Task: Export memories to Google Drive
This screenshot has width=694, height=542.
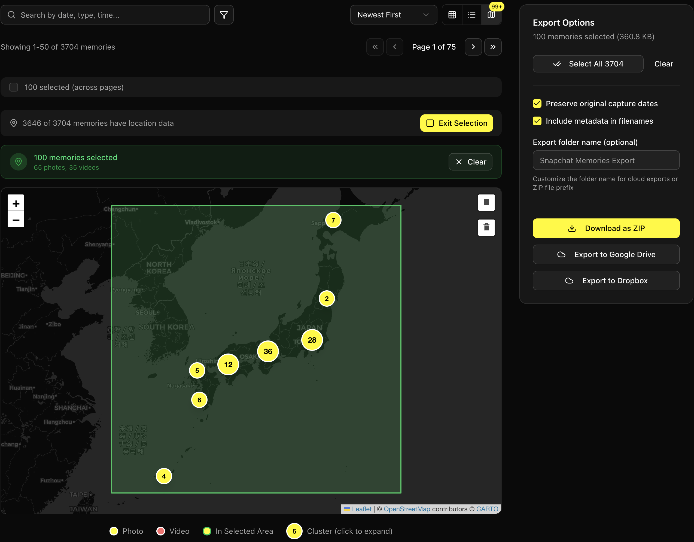Action: pyautogui.click(x=606, y=254)
